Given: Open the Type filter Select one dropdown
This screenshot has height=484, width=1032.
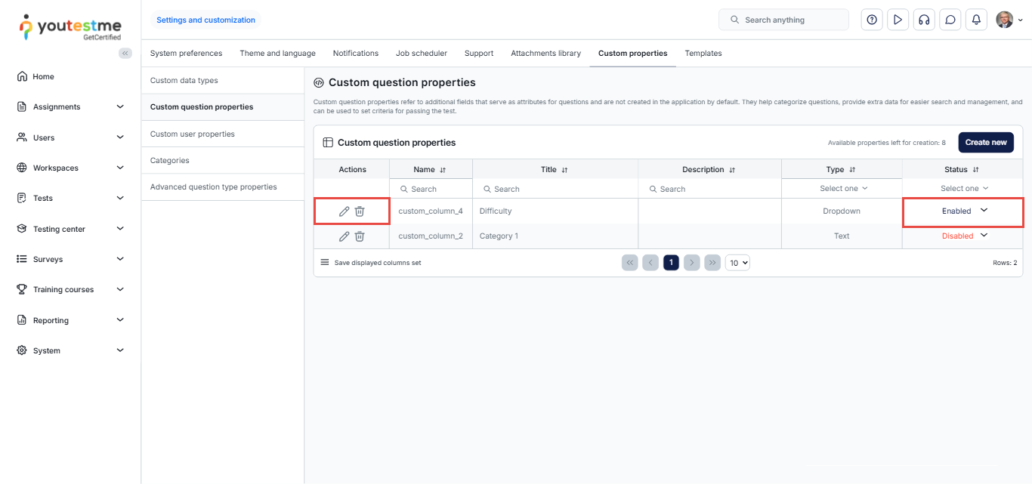Looking at the screenshot, I should [843, 189].
